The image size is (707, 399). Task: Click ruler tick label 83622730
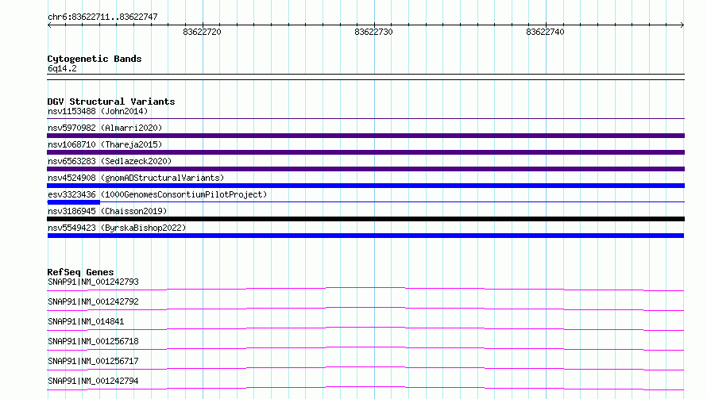(373, 32)
